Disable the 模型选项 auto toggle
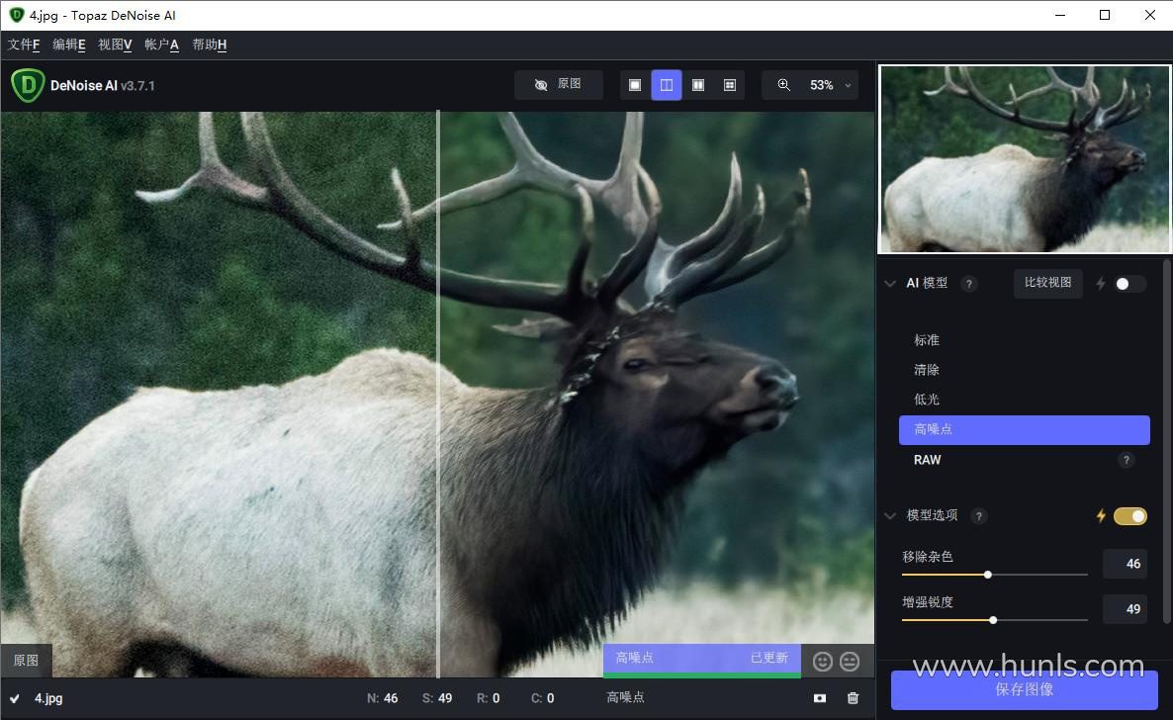The height and width of the screenshot is (720, 1173). [1129, 516]
